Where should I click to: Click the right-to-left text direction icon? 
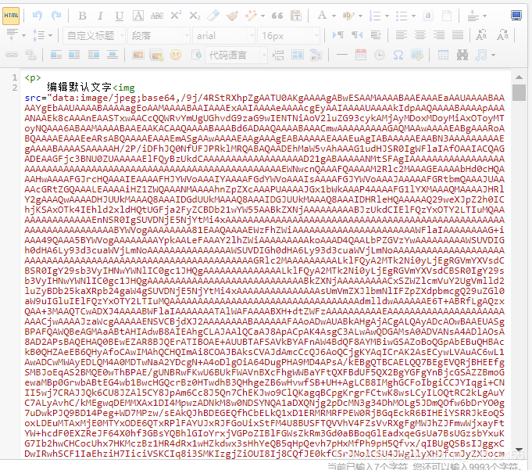pyautogui.click(x=357, y=35)
